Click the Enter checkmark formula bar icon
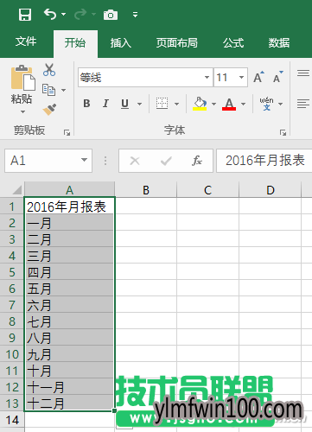 click(x=166, y=161)
